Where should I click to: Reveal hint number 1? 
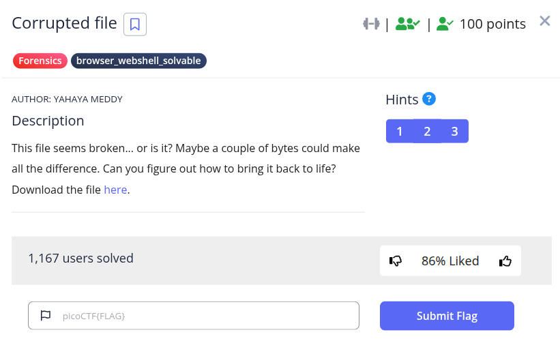pyautogui.click(x=400, y=132)
